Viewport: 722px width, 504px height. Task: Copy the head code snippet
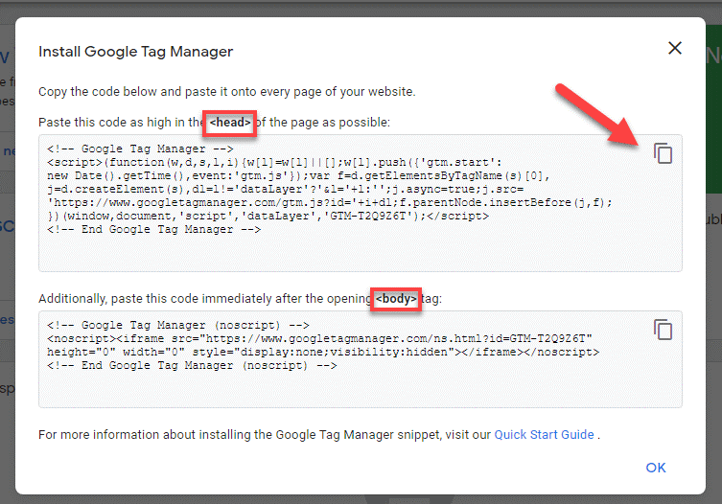point(663,153)
